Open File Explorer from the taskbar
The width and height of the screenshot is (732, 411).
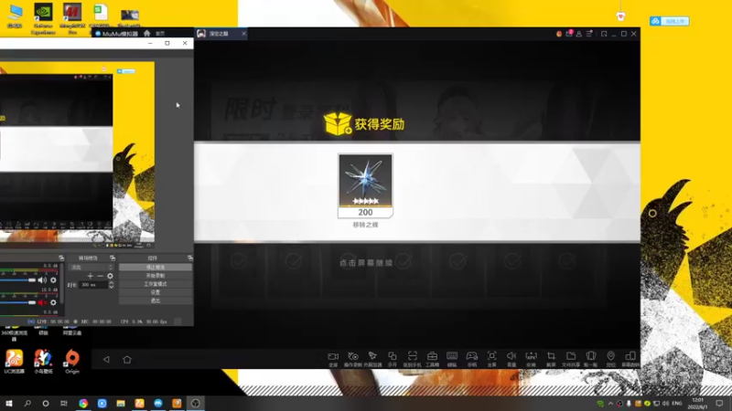(x=121, y=404)
